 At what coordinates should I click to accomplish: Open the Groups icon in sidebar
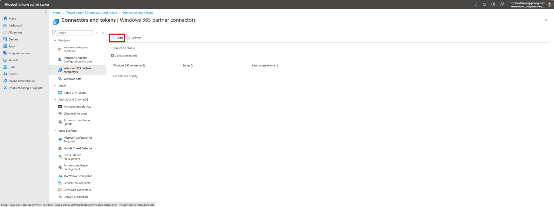click(x=5, y=74)
